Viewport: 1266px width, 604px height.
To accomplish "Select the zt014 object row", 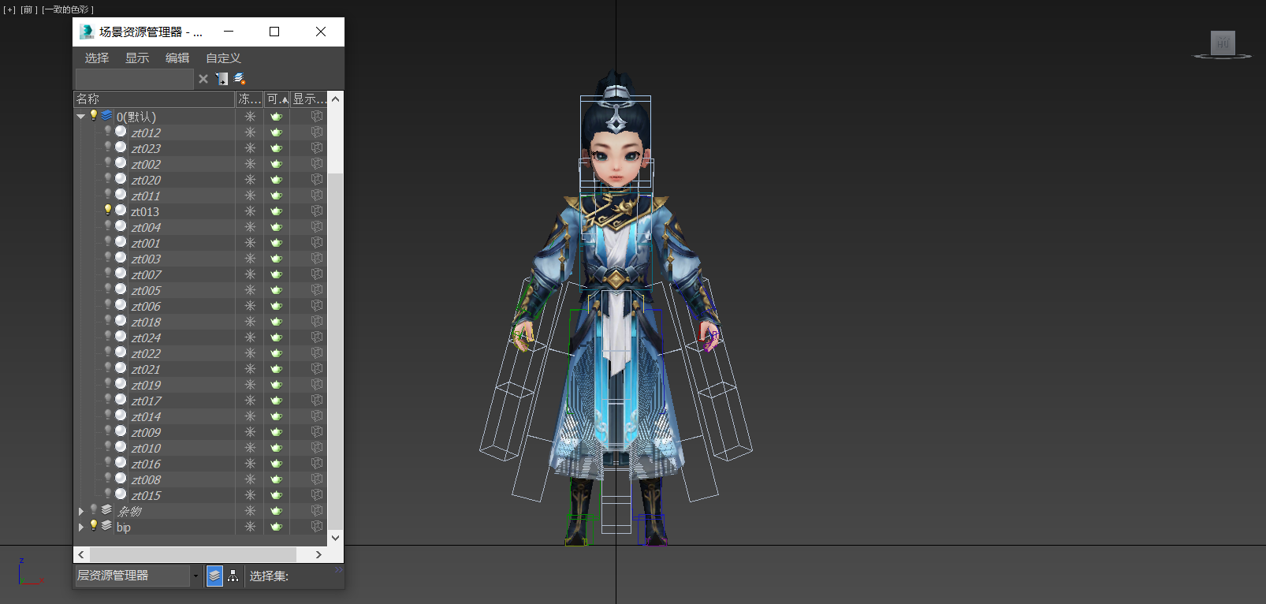I will [201, 416].
